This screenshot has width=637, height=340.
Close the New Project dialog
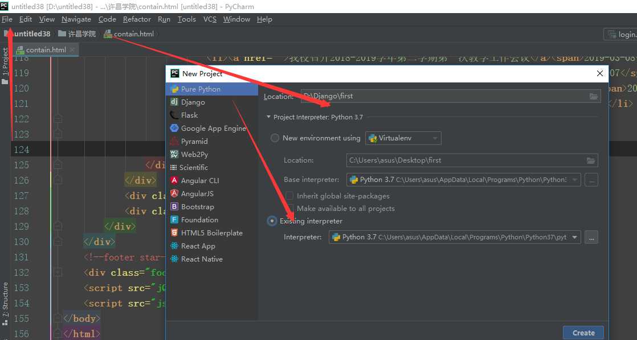click(x=599, y=73)
